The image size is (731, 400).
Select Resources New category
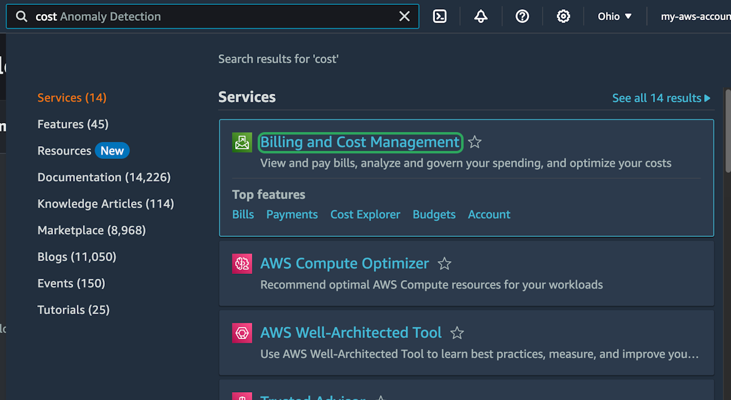[83, 151]
